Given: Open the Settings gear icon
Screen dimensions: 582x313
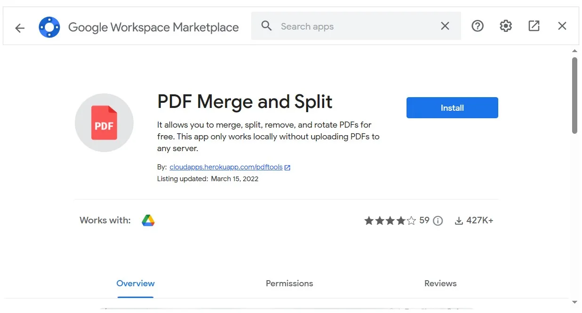Looking at the screenshot, I should pyautogui.click(x=505, y=26).
